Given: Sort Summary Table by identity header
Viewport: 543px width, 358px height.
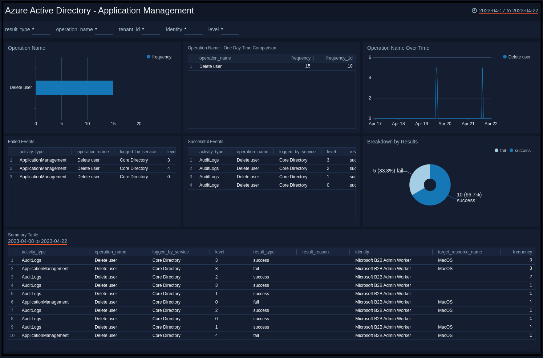Looking at the screenshot, I should pyautogui.click(x=362, y=252).
